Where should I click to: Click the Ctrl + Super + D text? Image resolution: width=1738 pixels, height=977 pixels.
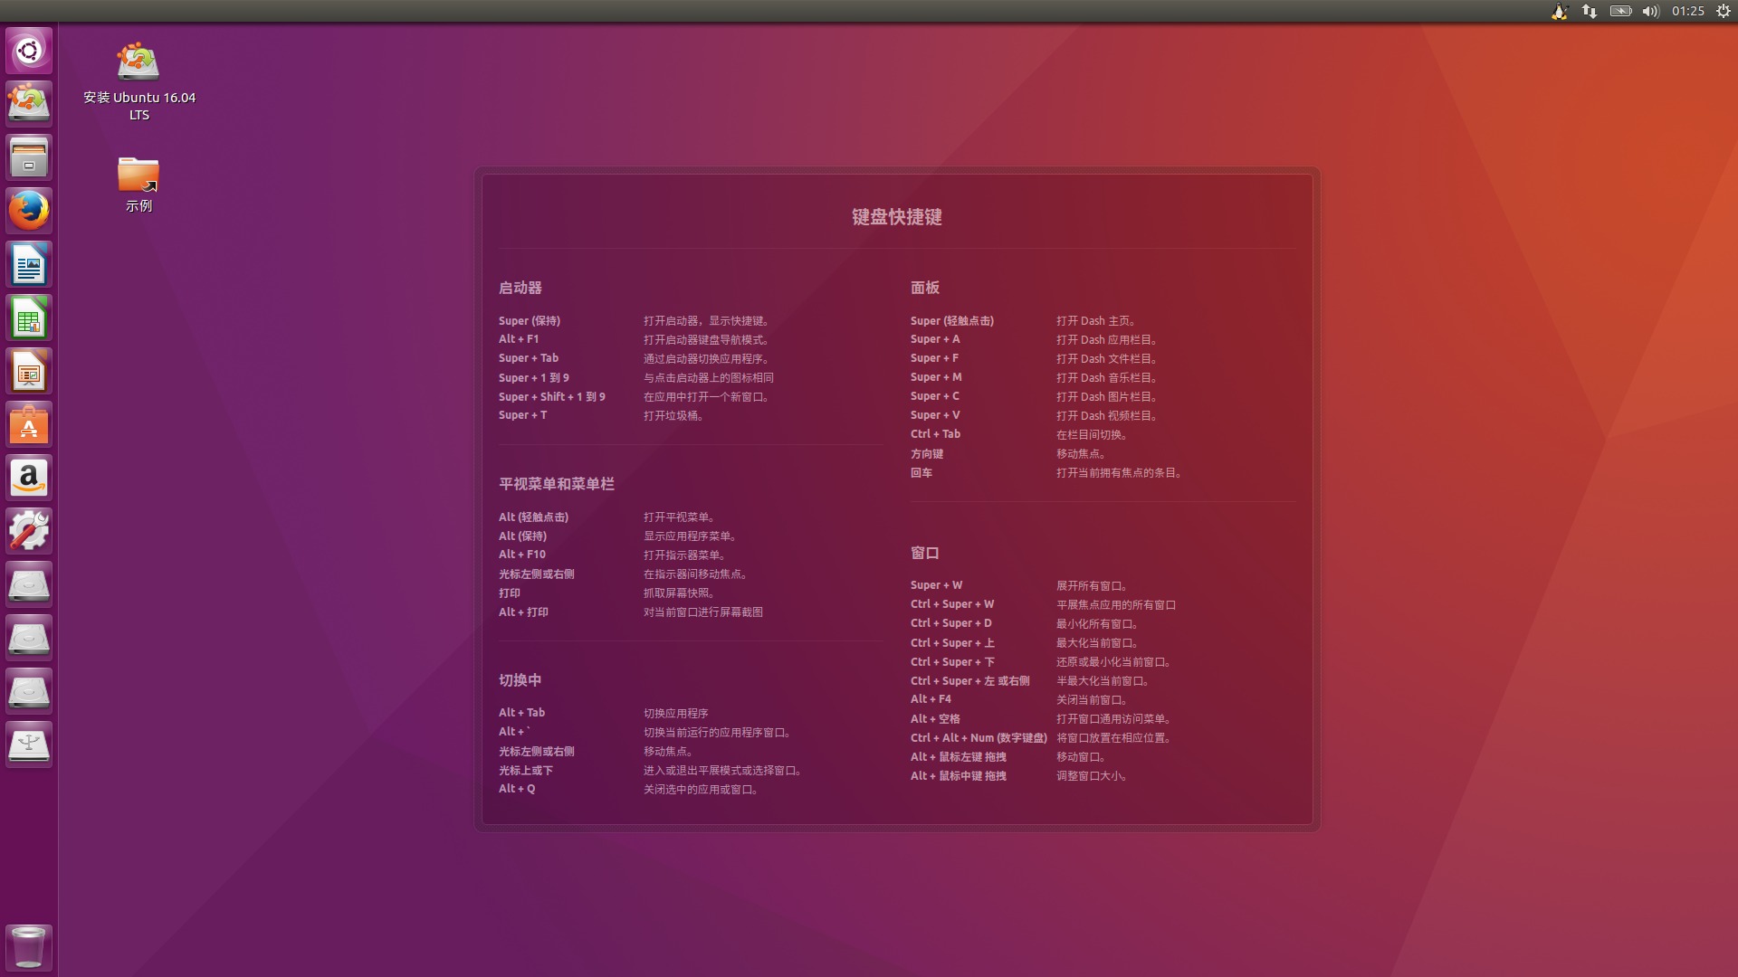(951, 623)
